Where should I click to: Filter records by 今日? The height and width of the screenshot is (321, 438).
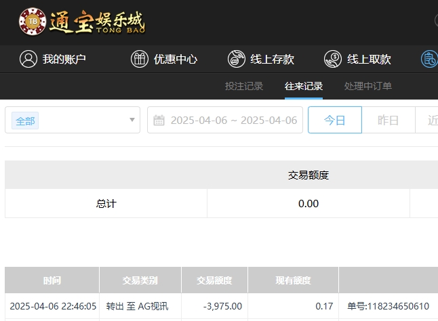(x=335, y=120)
